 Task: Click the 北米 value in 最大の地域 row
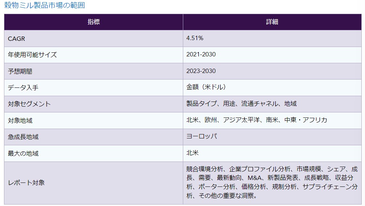[192, 153]
